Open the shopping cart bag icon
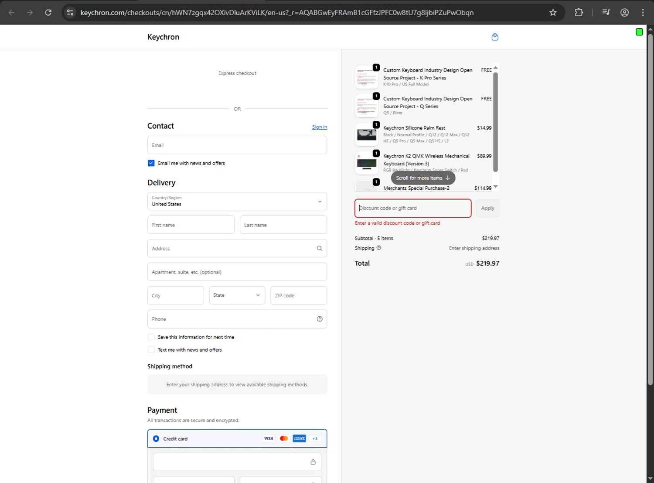This screenshot has width=654, height=483. (495, 37)
